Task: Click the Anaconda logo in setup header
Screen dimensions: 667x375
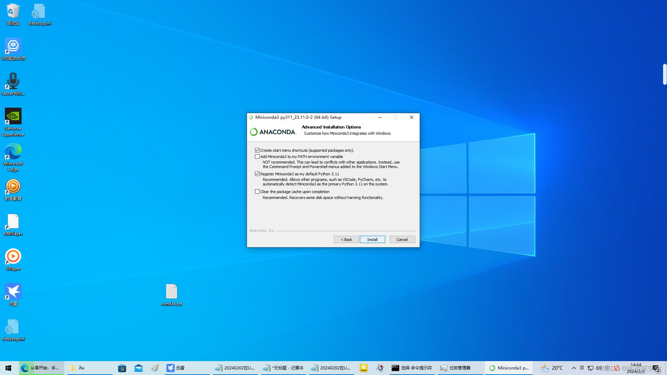Action: pos(273,132)
